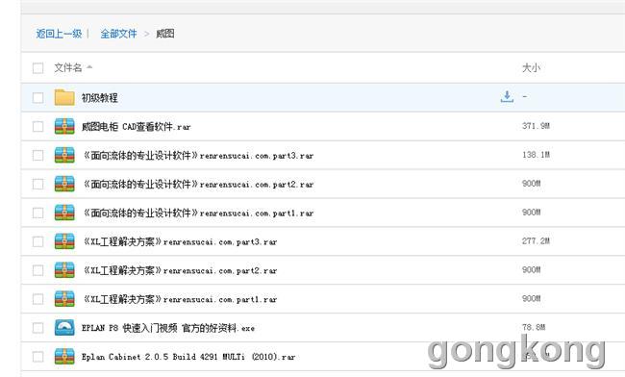The width and height of the screenshot is (625, 377).
Task: Check the box for Eplan Cabinet 2.0.5 rar
Action: pos(37,356)
